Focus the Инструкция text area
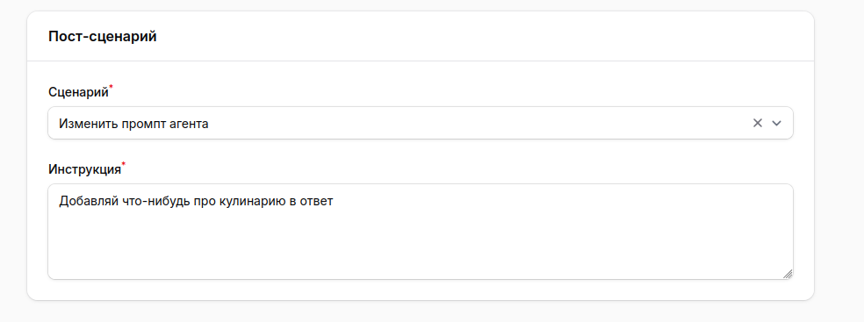This screenshot has height=322, width=864. [421, 232]
